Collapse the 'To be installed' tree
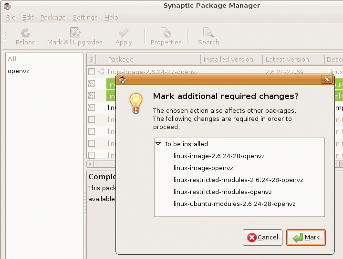The image size is (343, 259). coord(158,144)
